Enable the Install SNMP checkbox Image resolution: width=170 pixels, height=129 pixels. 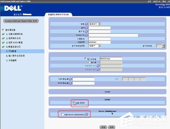74,103
